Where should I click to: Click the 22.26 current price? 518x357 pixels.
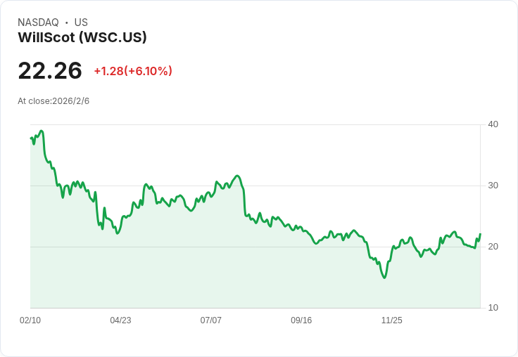pyautogui.click(x=50, y=71)
